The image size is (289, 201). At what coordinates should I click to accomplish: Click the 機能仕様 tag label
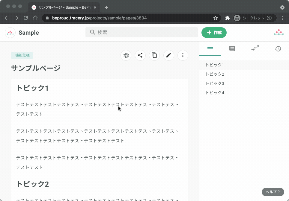click(22, 55)
